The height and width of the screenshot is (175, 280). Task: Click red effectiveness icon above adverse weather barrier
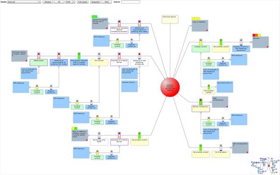119,21
